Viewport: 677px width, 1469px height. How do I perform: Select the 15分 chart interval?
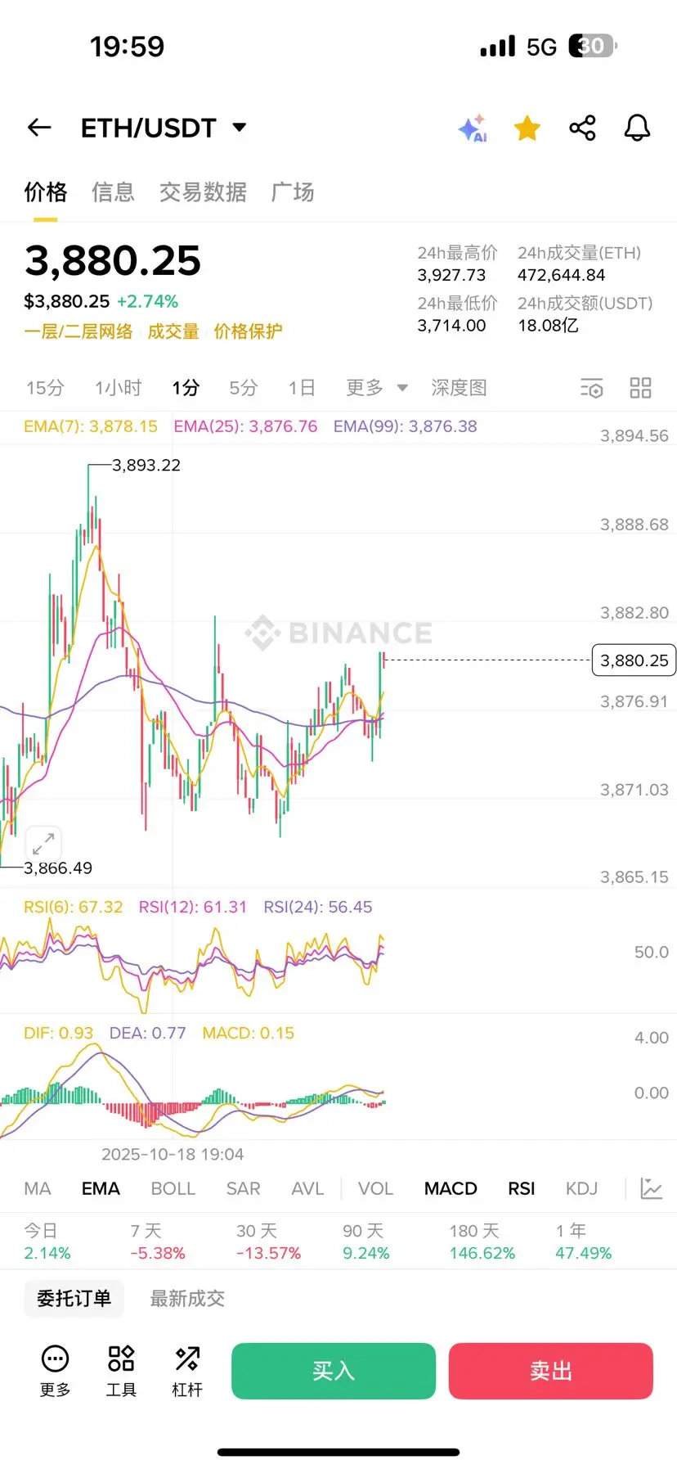point(45,388)
